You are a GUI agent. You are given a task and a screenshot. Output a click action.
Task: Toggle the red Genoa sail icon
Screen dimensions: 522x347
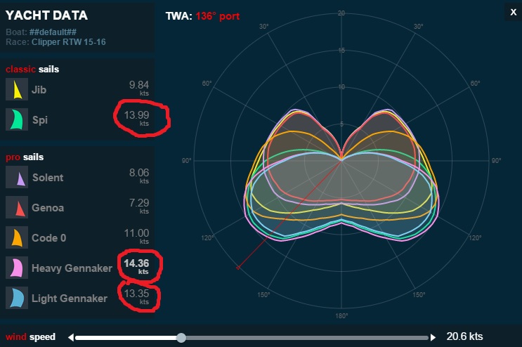pyautogui.click(x=17, y=207)
